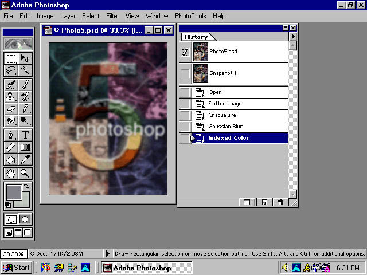Open the Edit menu
The width and height of the screenshot is (367, 275).
[25, 16]
